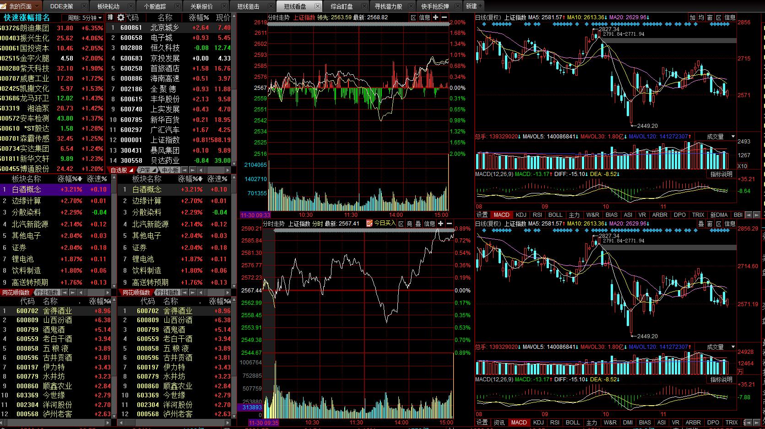The image size is (765, 429).
Task: Click the 11-30 09:33 time marker
Action: point(255,215)
